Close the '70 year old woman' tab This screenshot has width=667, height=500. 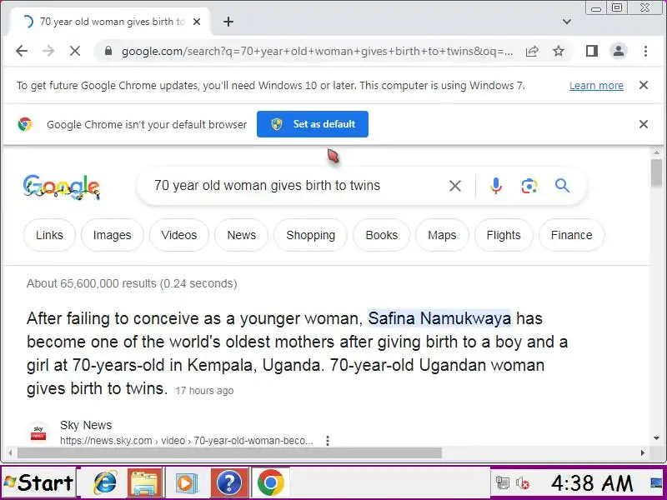point(197,22)
